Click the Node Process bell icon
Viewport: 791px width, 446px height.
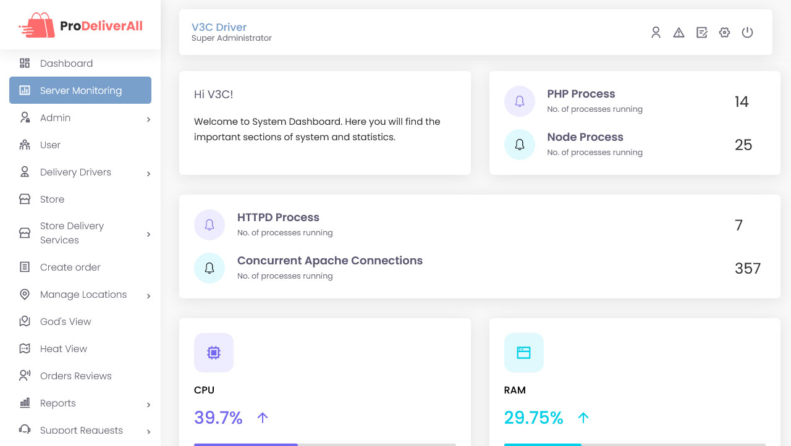click(520, 145)
